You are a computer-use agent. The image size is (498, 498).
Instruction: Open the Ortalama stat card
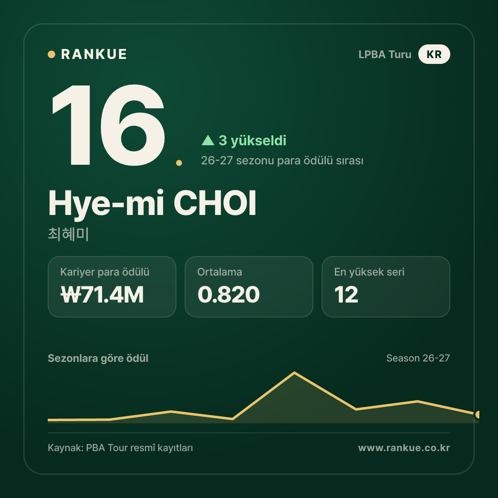249,287
